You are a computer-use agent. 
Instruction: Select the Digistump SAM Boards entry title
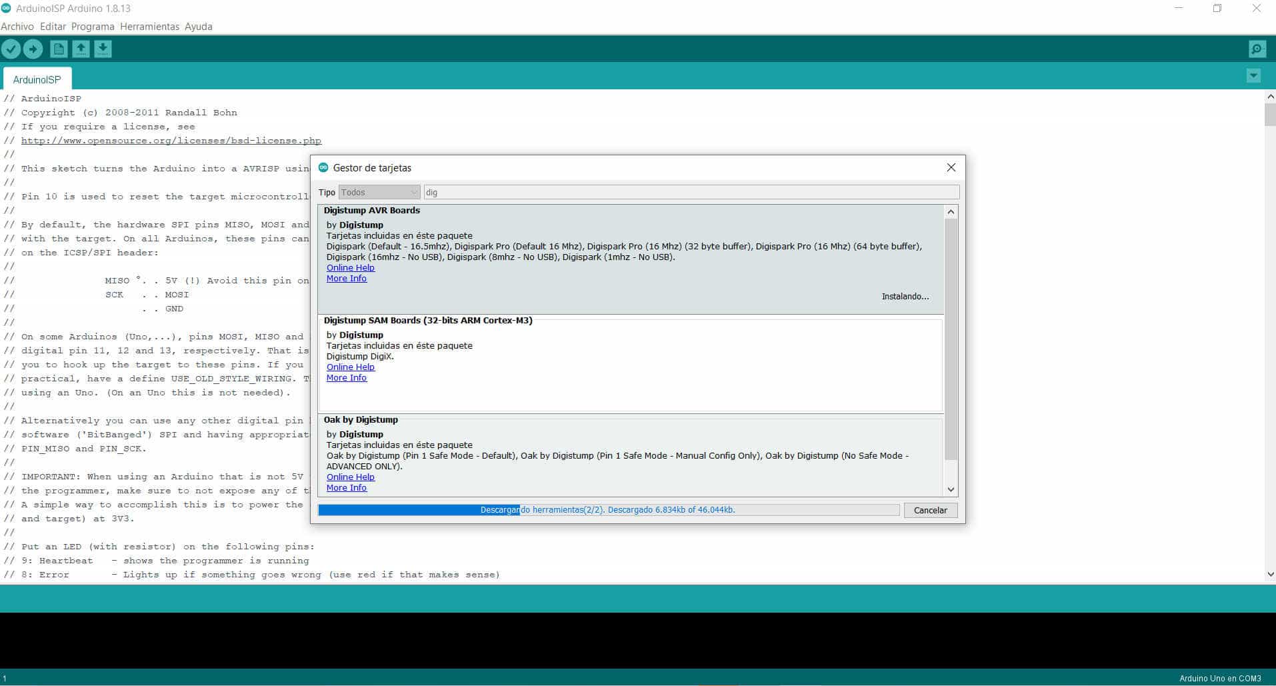pyautogui.click(x=428, y=320)
